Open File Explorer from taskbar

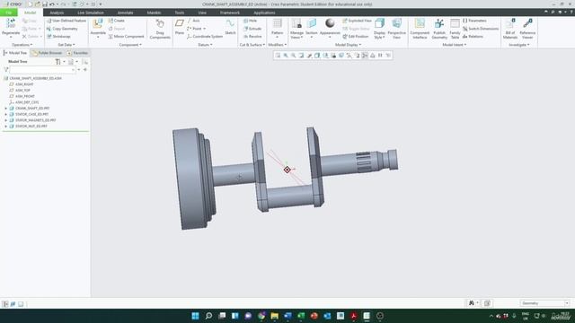click(274, 316)
